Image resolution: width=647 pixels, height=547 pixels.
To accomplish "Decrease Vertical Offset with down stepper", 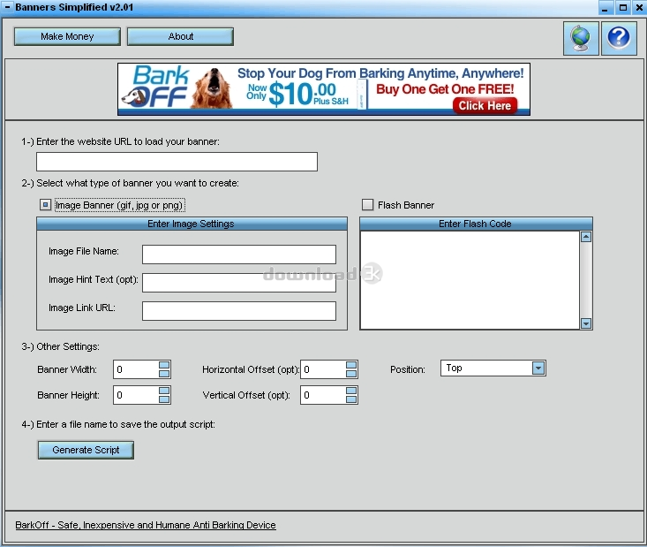I will coord(351,399).
